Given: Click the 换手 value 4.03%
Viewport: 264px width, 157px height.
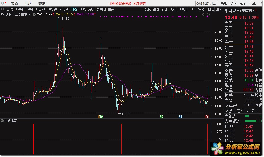Looking at the screenshot, I should [248, 95].
